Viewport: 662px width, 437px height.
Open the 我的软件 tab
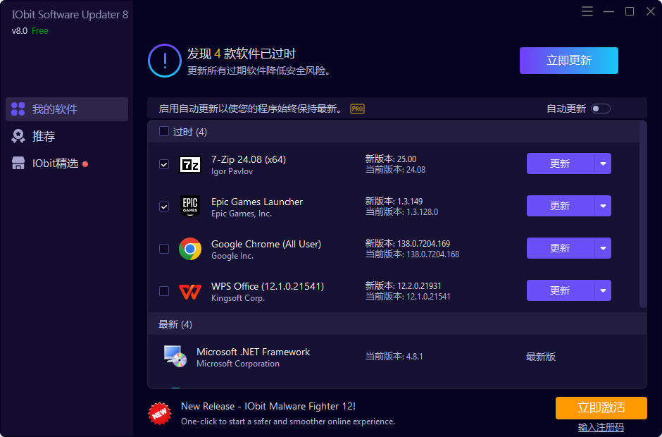67,109
